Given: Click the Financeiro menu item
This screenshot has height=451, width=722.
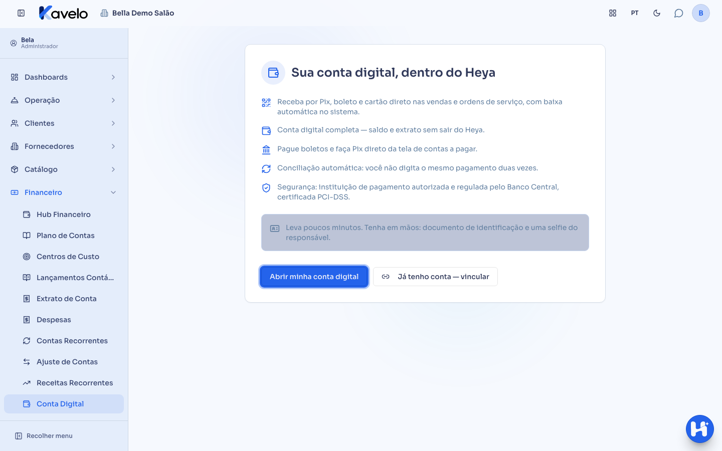Looking at the screenshot, I should 64,192.
